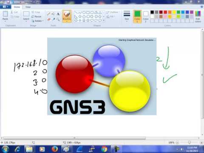This screenshot has width=204, height=153.
Task: Click the zoom in plus button
Action: click(201, 142)
